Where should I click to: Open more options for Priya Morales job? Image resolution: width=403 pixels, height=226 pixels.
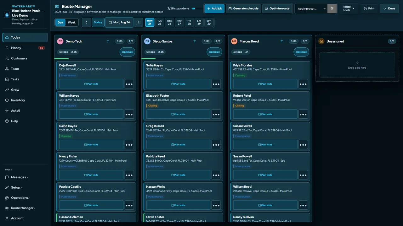(303, 84)
